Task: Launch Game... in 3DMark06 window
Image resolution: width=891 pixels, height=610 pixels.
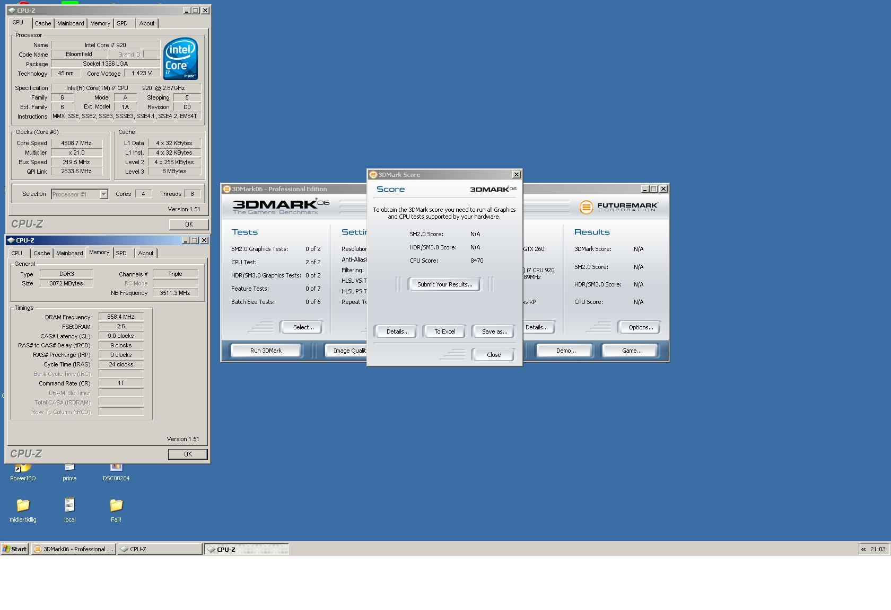Action: tap(631, 351)
